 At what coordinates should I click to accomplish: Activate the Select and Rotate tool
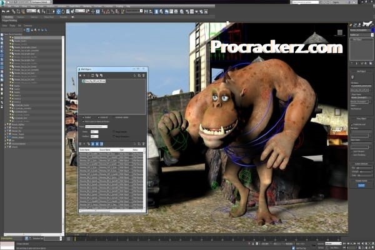tap(63, 11)
